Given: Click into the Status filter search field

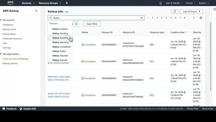Looking at the screenshot, I should coord(96,18).
